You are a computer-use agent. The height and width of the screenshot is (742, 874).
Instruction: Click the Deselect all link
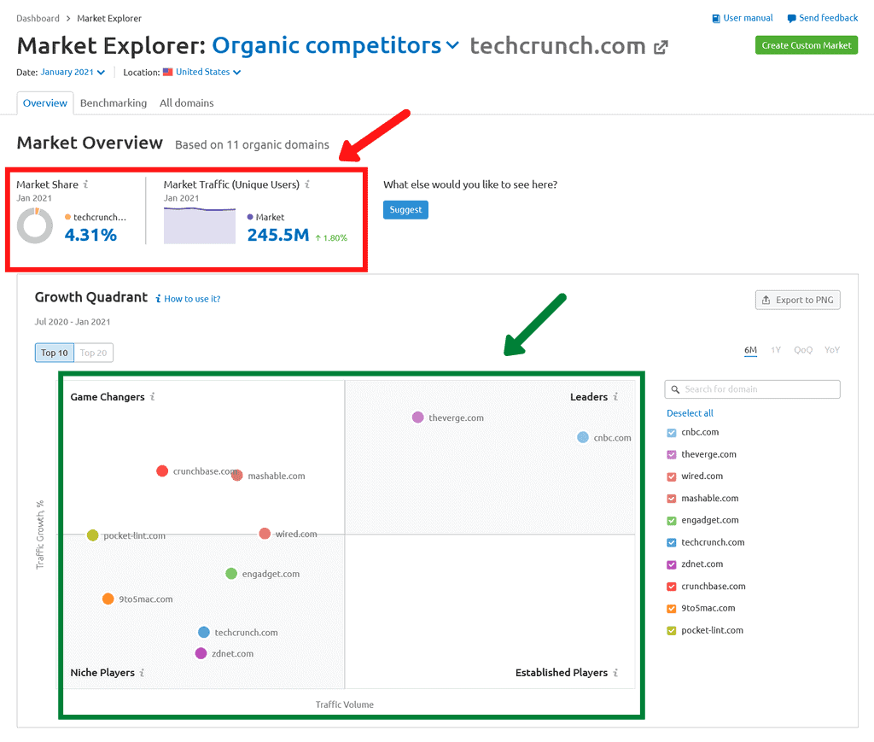coord(690,413)
